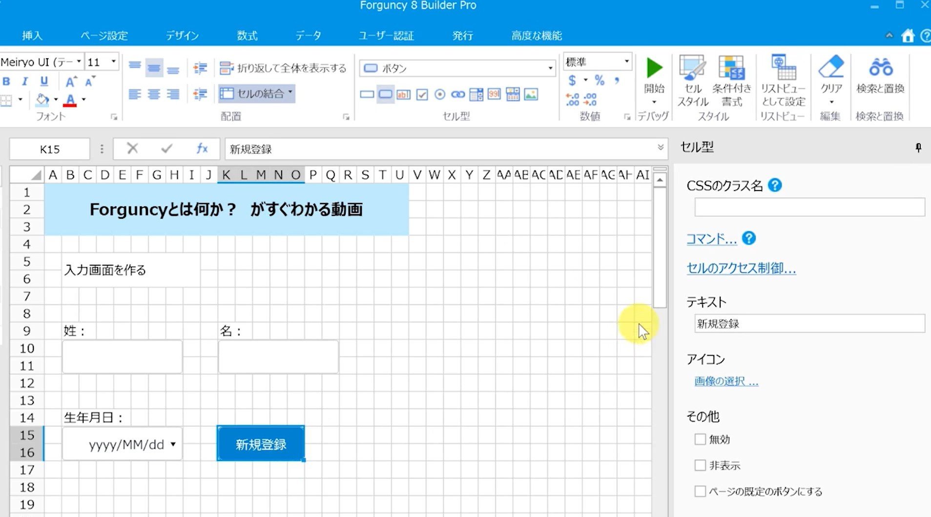Open the データ tab
Image resolution: width=931 pixels, height=517 pixels.
309,36
